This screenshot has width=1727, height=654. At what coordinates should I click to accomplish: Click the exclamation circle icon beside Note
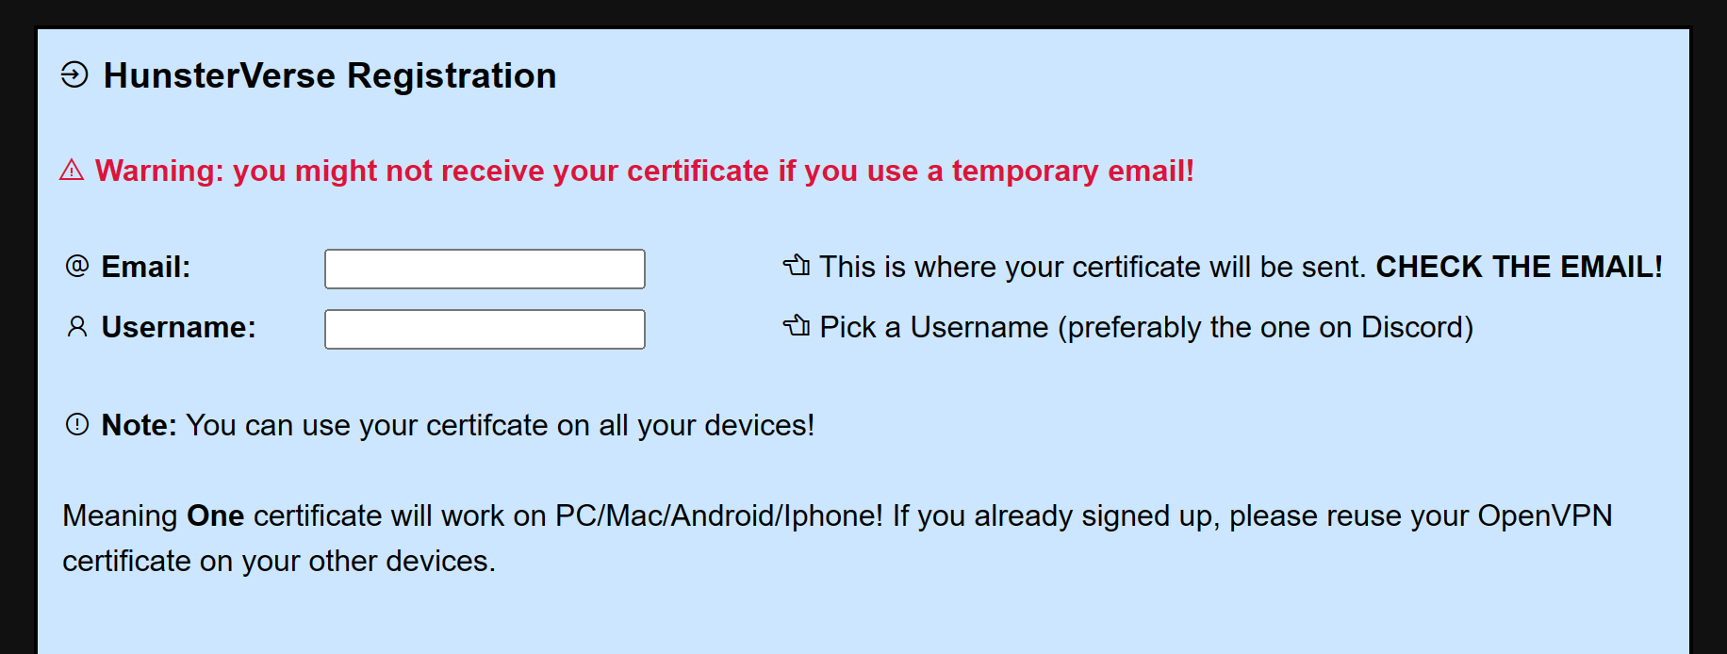(x=77, y=424)
